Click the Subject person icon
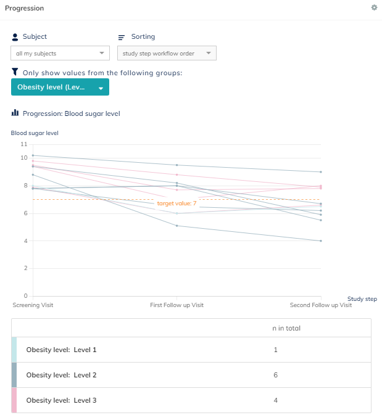Image resolution: width=382 pixels, height=415 pixels. (15, 37)
